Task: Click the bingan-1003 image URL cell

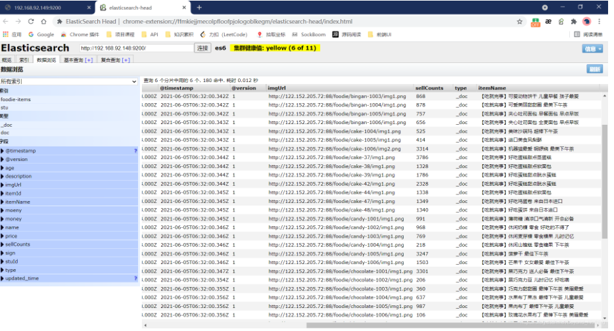Action: 337,97
